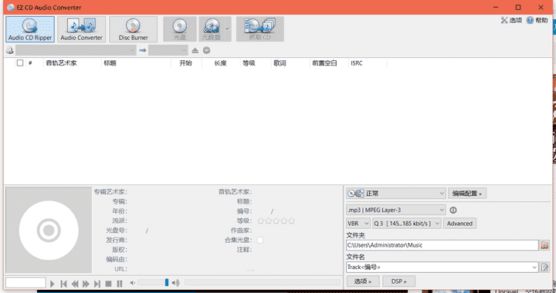The width and height of the screenshot is (556, 293).
Task: Click the loud volume speaker icon
Action: click(175, 283)
